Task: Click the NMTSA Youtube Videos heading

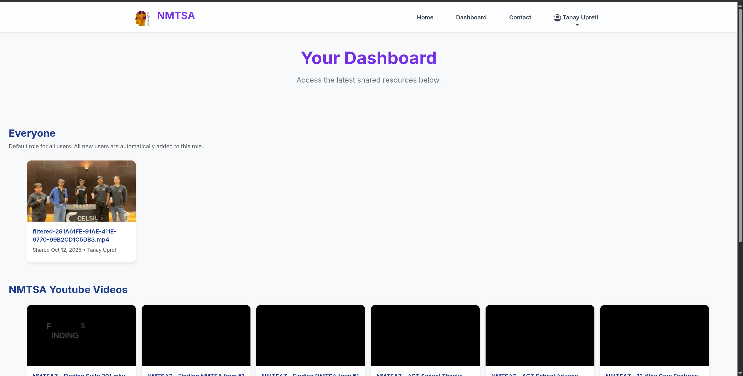Action: (68, 290)
